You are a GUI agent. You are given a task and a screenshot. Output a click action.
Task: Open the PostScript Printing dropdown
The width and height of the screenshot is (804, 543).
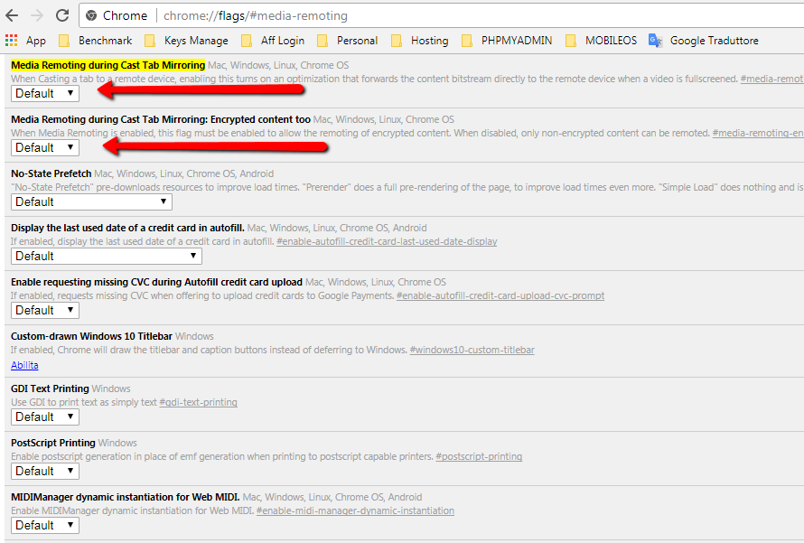click(x=45, y=472)
